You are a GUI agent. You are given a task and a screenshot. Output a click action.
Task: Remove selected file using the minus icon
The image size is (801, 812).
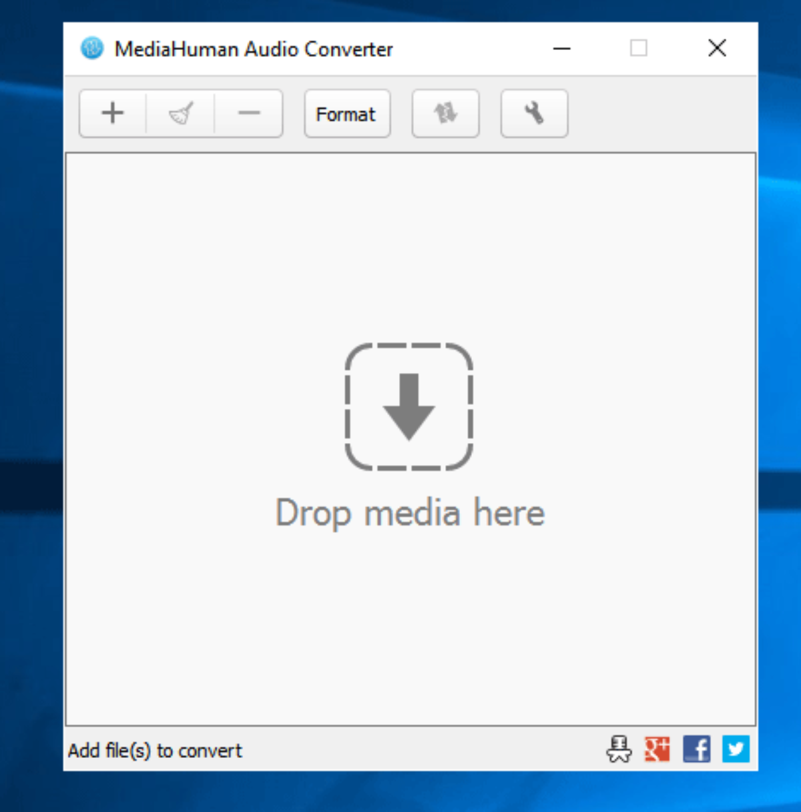pyautogui.click(x=249, y=113)
